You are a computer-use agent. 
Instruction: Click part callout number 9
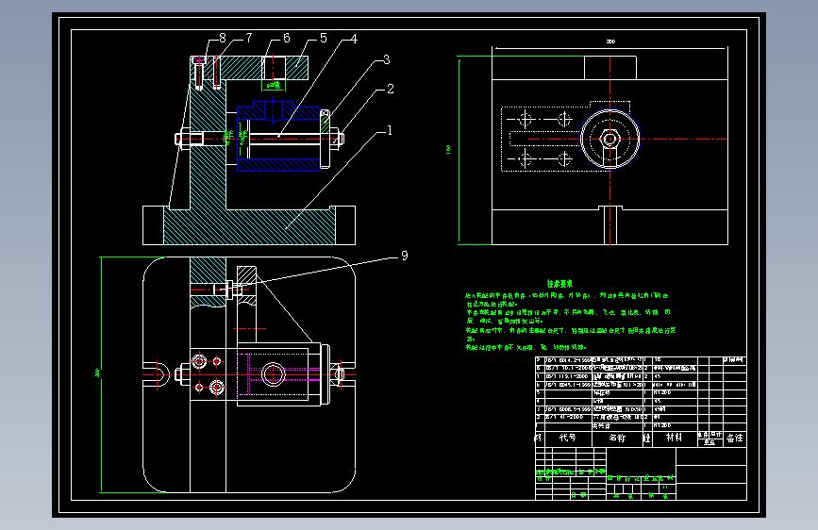pyautogui.click(x=405, y=256)
